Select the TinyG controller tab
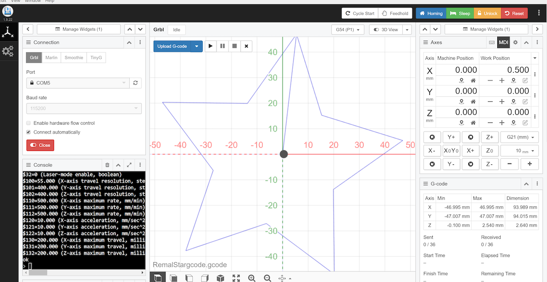 pyautogui.click(x=96, y=57)
